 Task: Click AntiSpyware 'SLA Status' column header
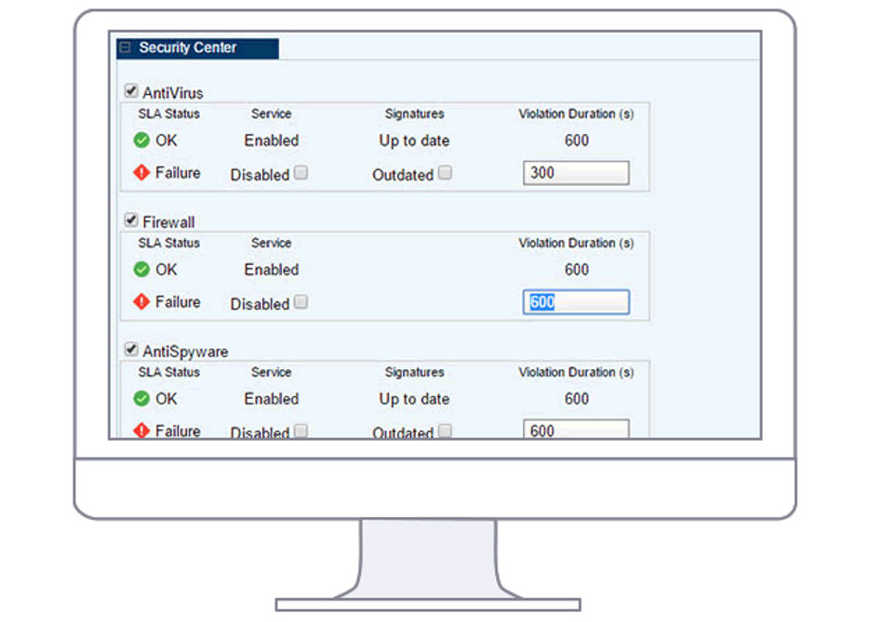tap(168, 372)
